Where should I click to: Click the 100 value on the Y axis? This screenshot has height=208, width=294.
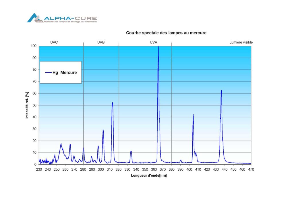[x=34, y=46]
